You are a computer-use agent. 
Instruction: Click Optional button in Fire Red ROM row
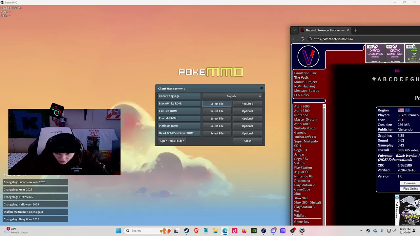pyautogui.click(x=247, y=111)
